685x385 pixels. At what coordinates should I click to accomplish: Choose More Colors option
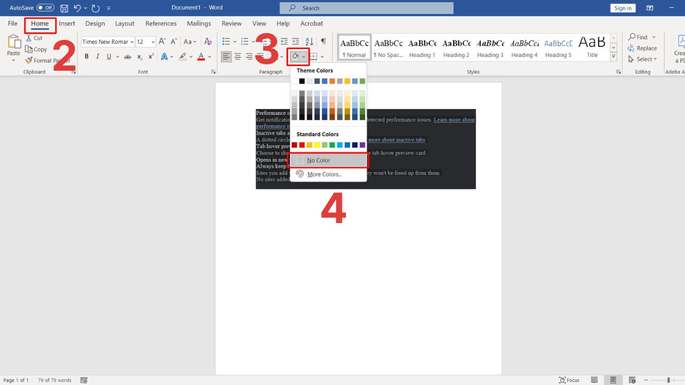click(x=324, y=174)
